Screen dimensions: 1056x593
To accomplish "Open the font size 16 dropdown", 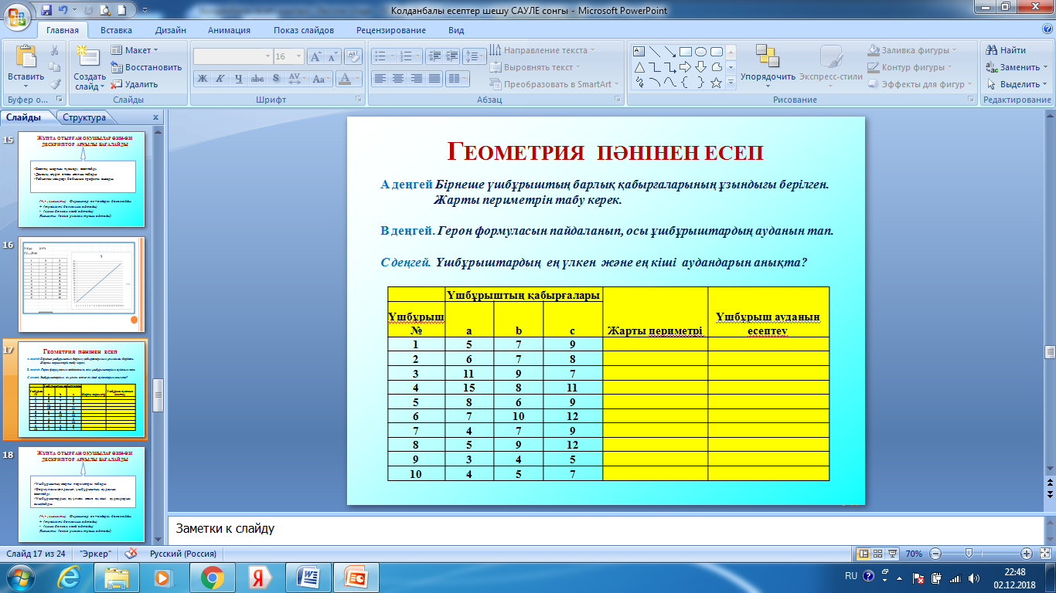I will (300, 56).
